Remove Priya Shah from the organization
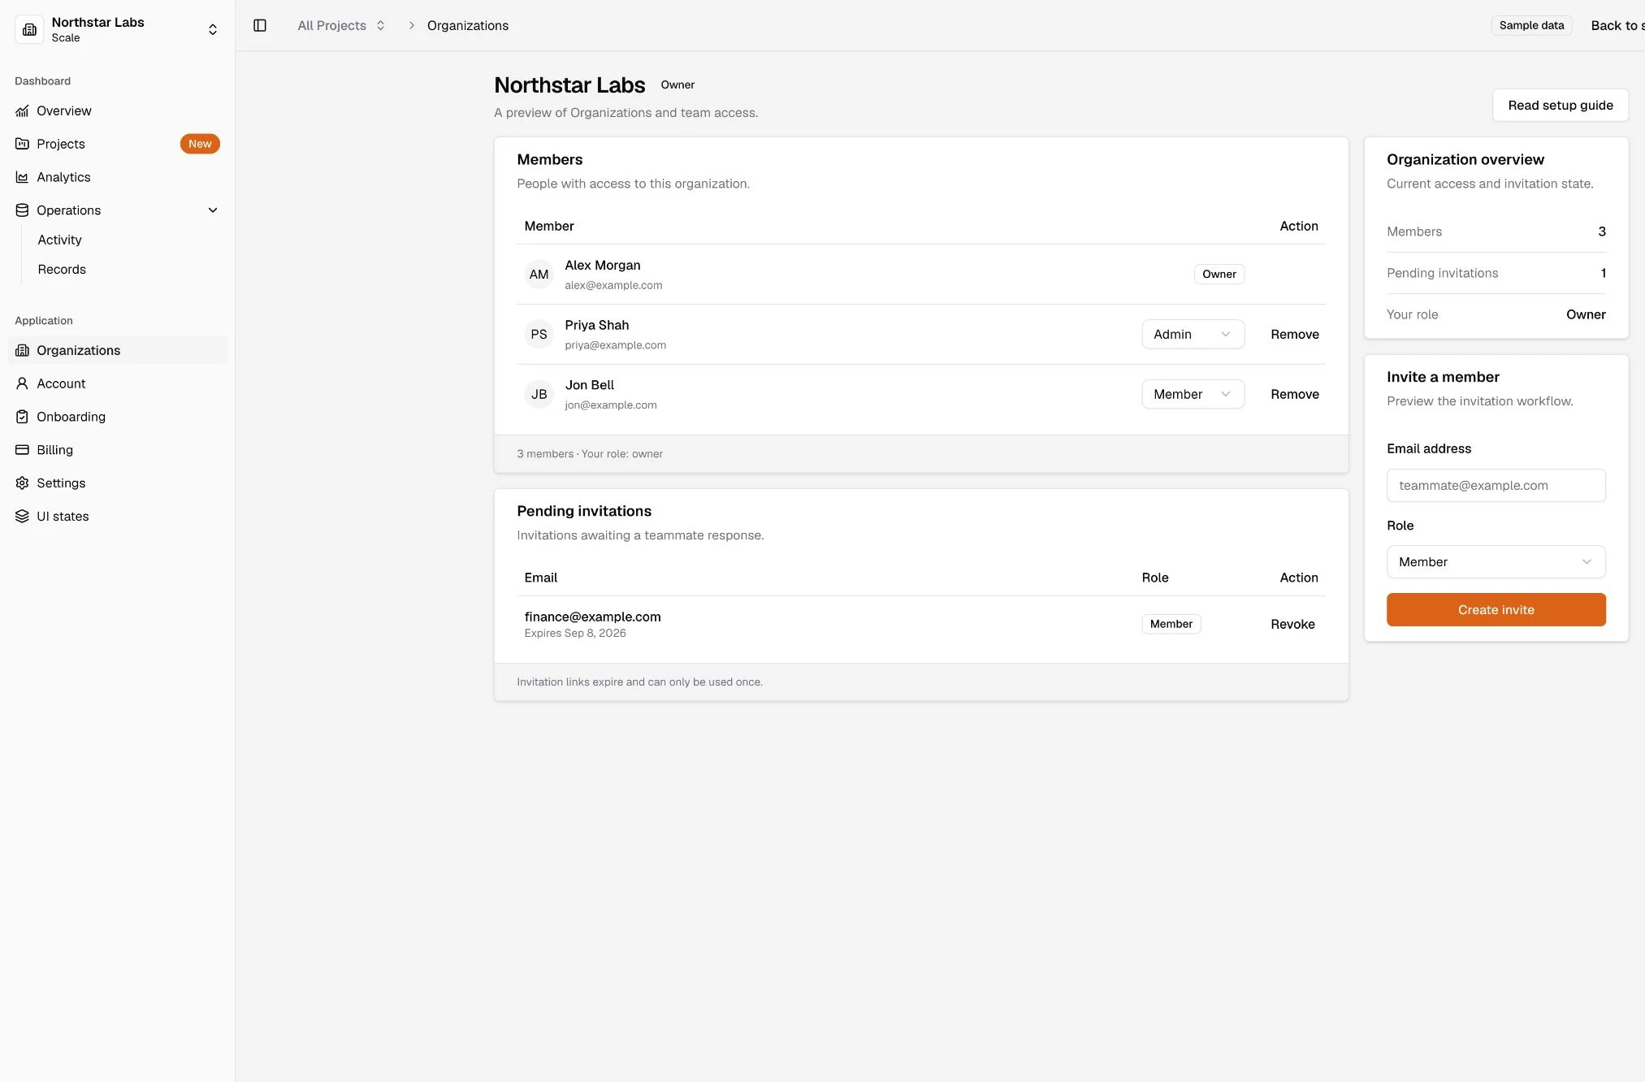The width and height of the screenshot is (1645, 1082). [1294, 334]
